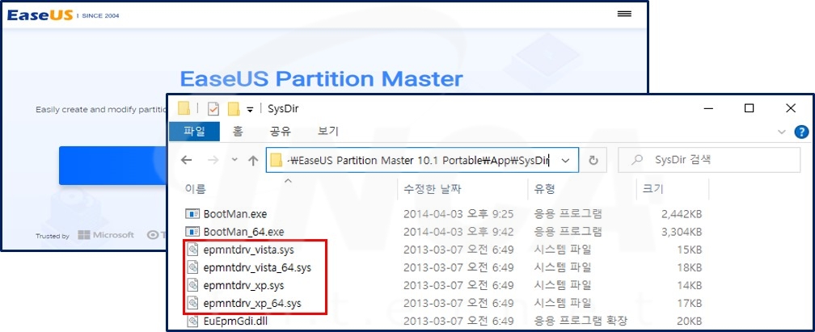Click the BootMan.exe application icon

[192, 213]
